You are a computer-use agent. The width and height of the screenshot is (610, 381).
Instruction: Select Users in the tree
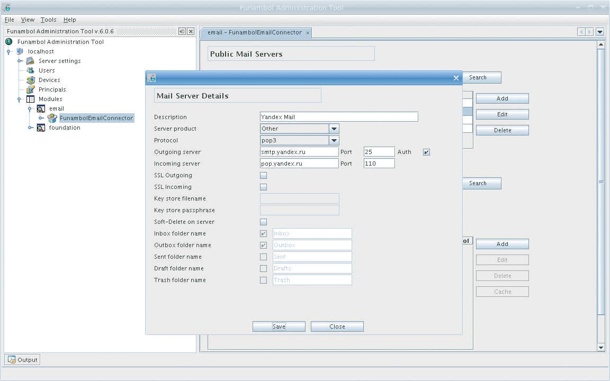47,70
